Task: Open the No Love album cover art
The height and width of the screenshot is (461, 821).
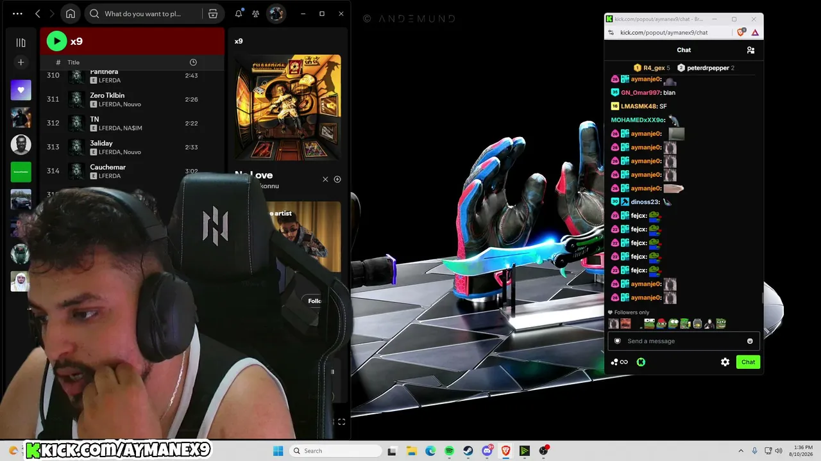Action: click(288, 107)
